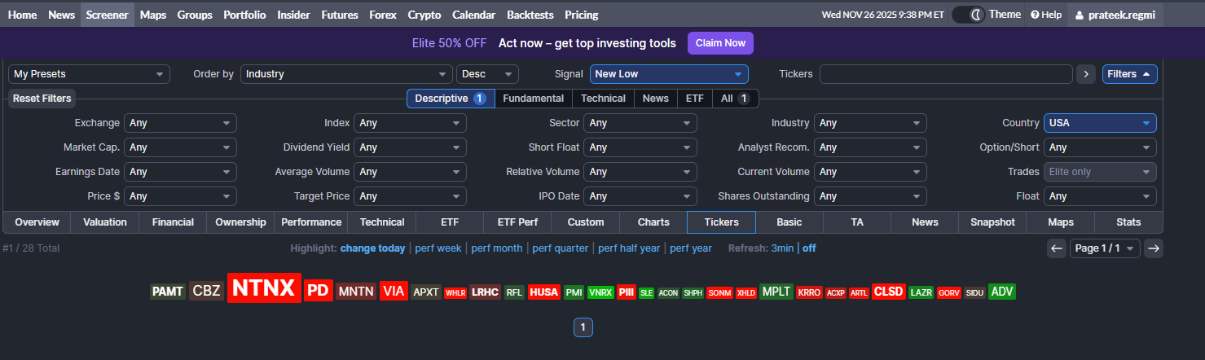
Task: Click inside the Tickers input field
Action: coord(946,74)
